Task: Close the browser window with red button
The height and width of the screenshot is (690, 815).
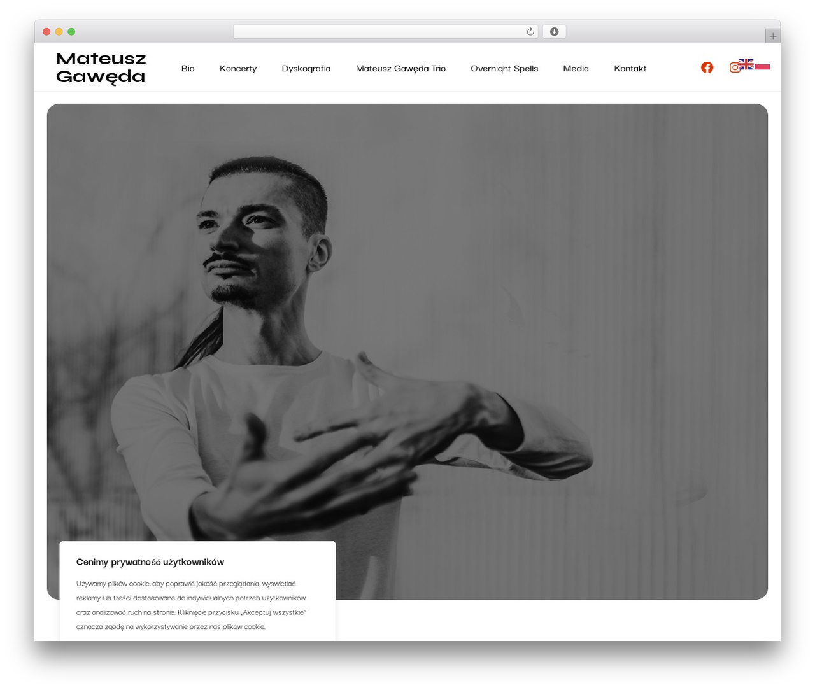Action: click(x=46, y=32)
